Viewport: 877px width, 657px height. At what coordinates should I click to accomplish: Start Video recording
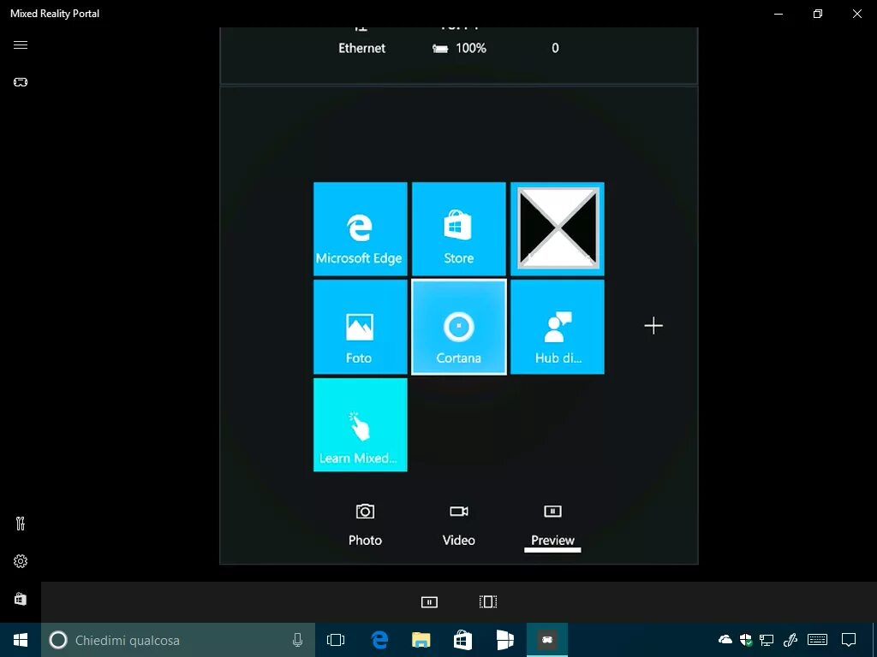459,525
